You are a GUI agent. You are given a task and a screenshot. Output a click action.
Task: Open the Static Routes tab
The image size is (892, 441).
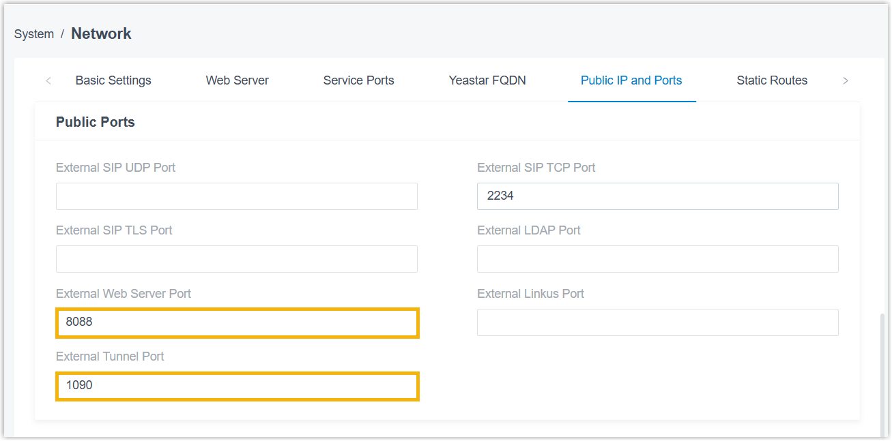(x=772, y=80)
